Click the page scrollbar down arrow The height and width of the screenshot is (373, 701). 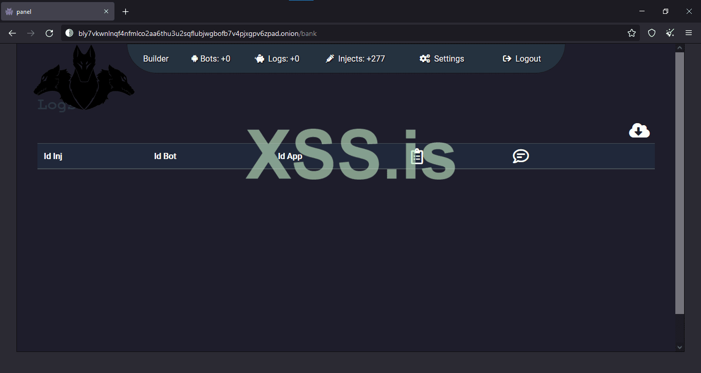[680, 347]
